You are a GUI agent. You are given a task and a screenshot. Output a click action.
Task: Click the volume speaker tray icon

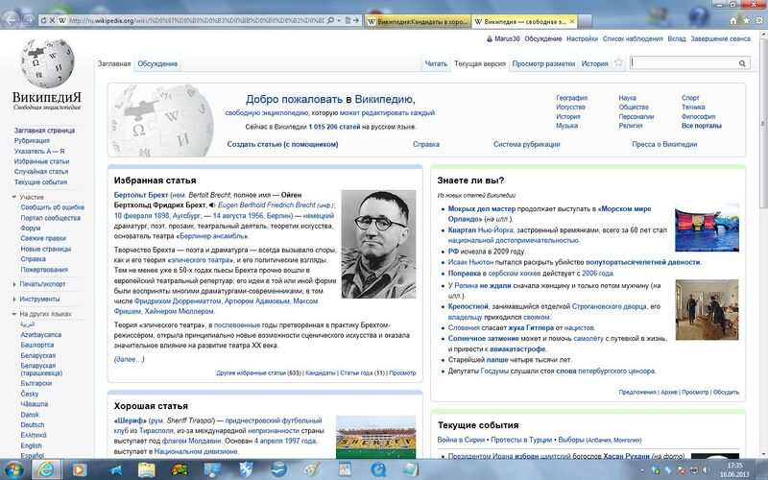point(708,470)
